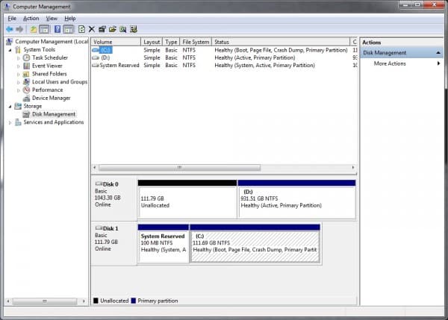Open the View menu
This screenshot has height=320, width=448.
(52, 19)
